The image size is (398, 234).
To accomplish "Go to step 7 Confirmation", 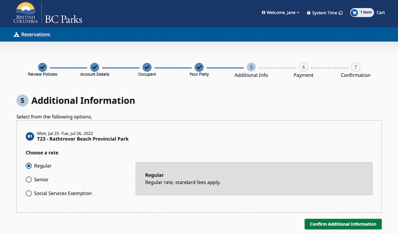I will coord(355,68).
